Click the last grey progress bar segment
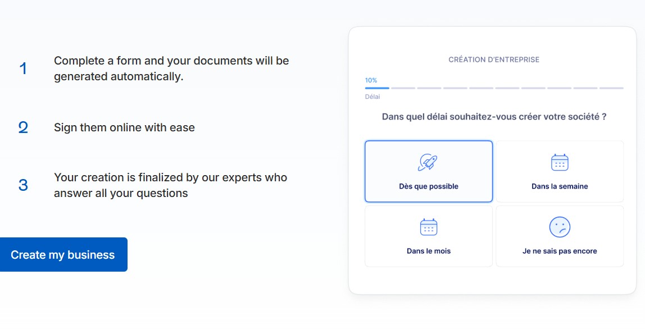 point(611,88)
